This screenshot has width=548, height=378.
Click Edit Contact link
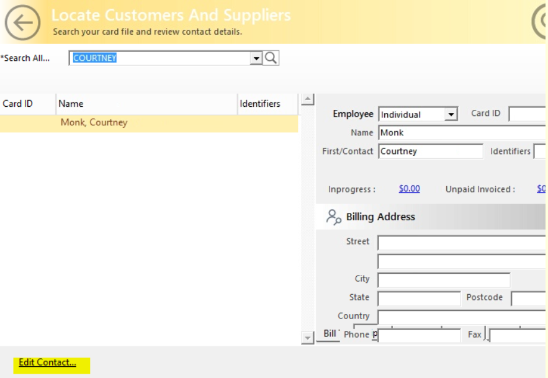pos(47,362)
